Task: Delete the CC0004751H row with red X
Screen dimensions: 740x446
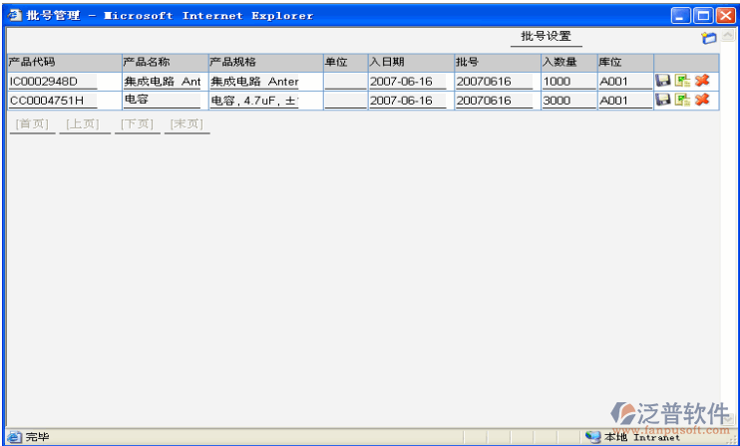Action: tap(701, 100)
